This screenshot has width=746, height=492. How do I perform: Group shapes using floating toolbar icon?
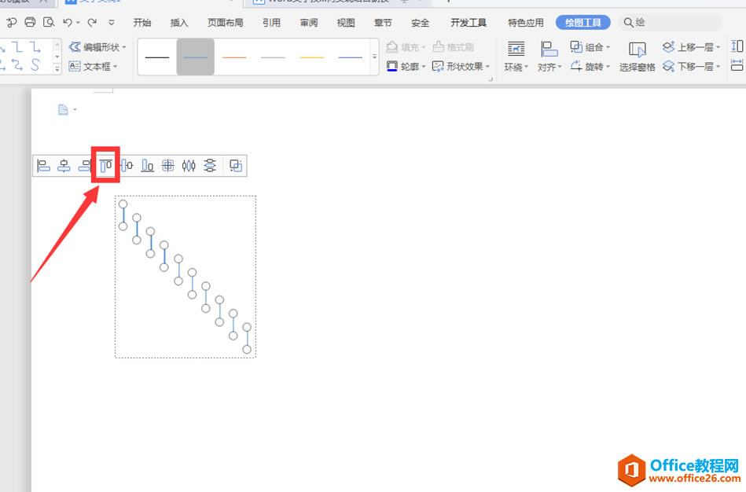tap(236, 166)
